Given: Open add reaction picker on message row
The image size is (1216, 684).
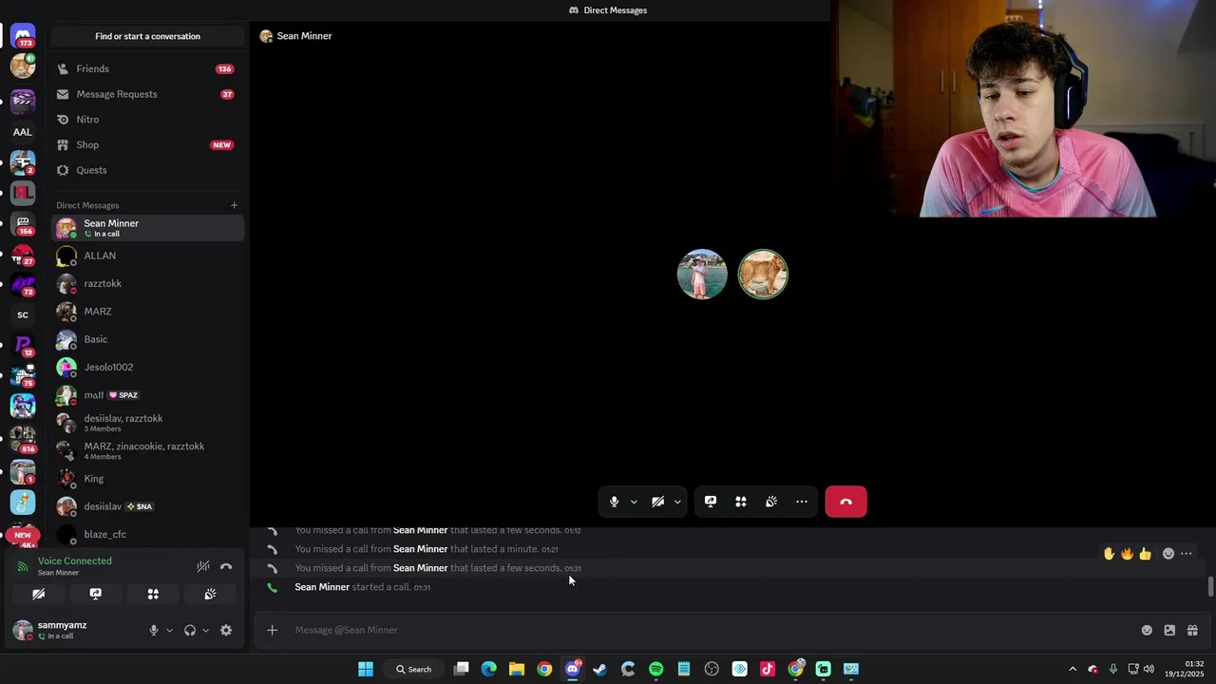Looking at the screenshot, I should click(1168, 554).
